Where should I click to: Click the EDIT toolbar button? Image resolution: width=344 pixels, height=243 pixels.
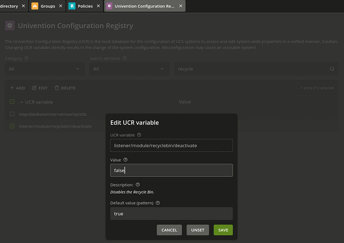(x=40, y=88)
